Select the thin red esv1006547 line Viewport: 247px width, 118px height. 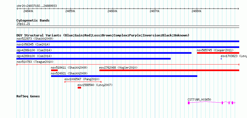coord(83,82)
